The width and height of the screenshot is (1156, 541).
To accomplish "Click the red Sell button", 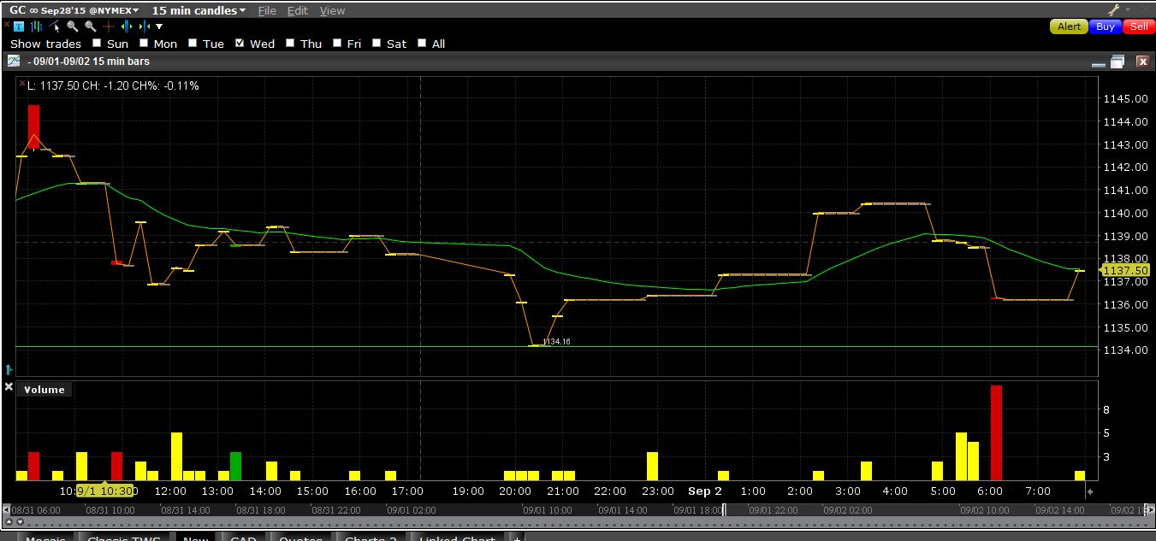I will pyautogui.click(x=1139, y=26).
